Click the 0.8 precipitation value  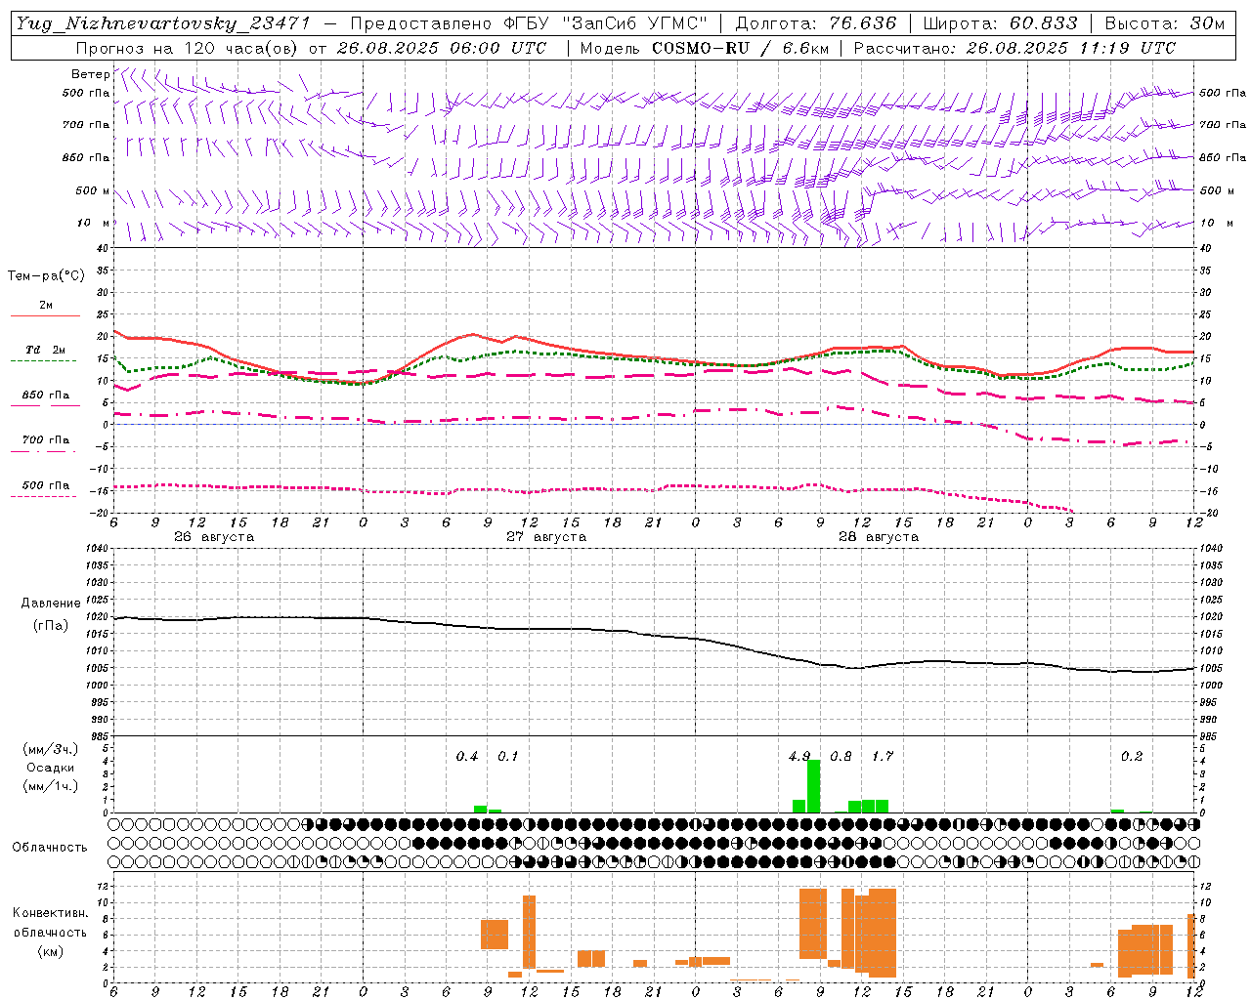click(x=841, y=757)
